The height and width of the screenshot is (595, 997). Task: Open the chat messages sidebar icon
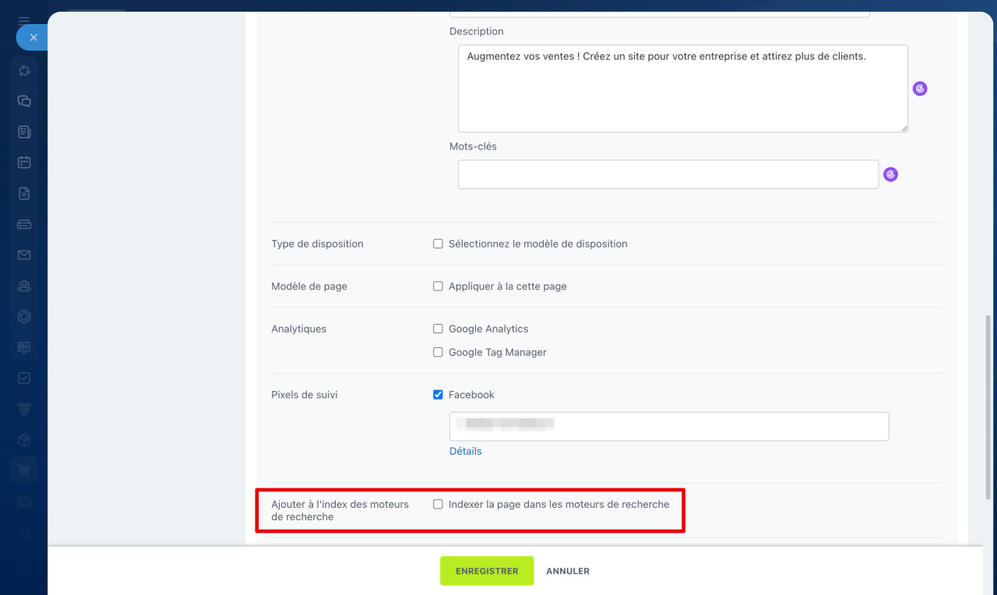pos(24,101)
